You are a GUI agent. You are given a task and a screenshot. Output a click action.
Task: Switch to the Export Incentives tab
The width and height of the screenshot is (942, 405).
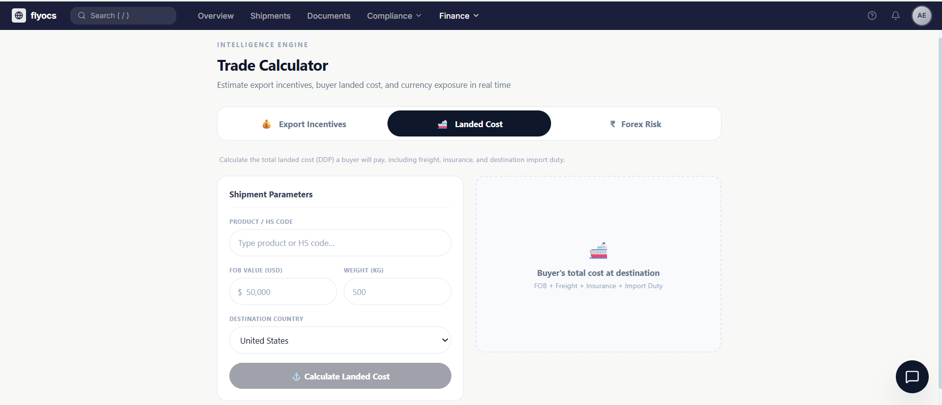tap(305, 124)
